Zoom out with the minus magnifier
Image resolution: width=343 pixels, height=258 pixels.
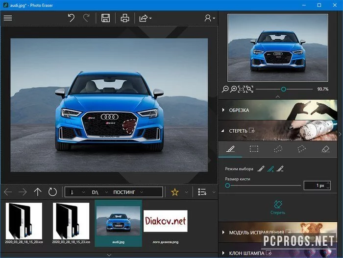coord(225,89)
